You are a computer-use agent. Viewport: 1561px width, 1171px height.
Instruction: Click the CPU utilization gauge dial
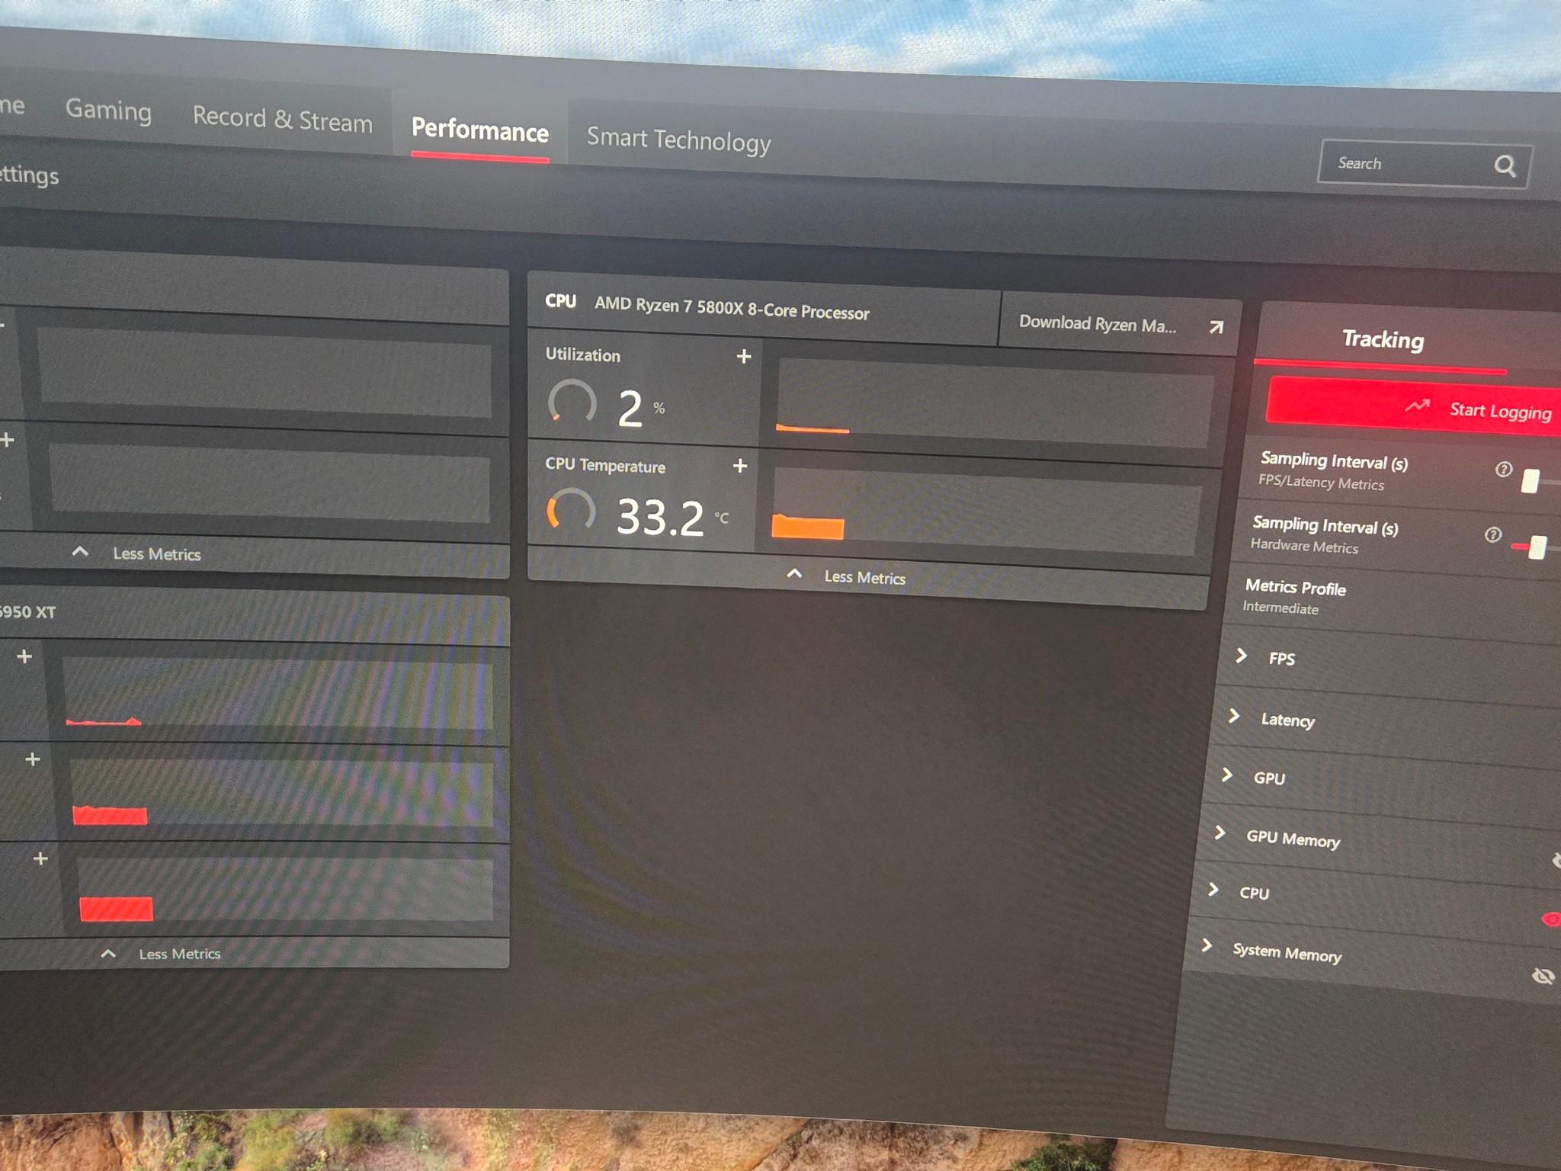tap(572, 402)
